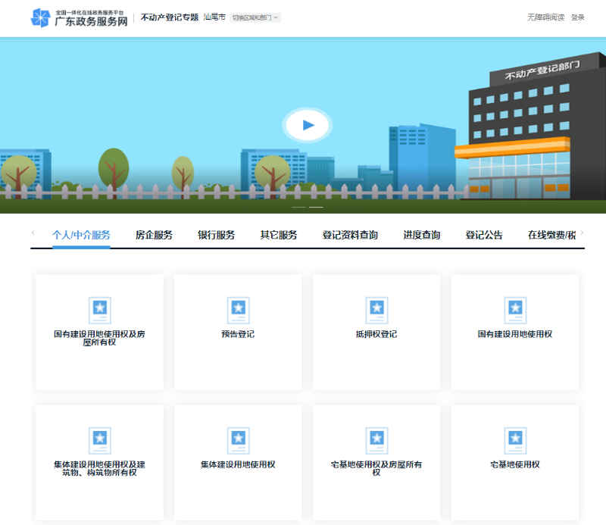Expand the 切换区域和部门 dropdown
This screenshot has height=525, width=606.
tap(255, 17)
